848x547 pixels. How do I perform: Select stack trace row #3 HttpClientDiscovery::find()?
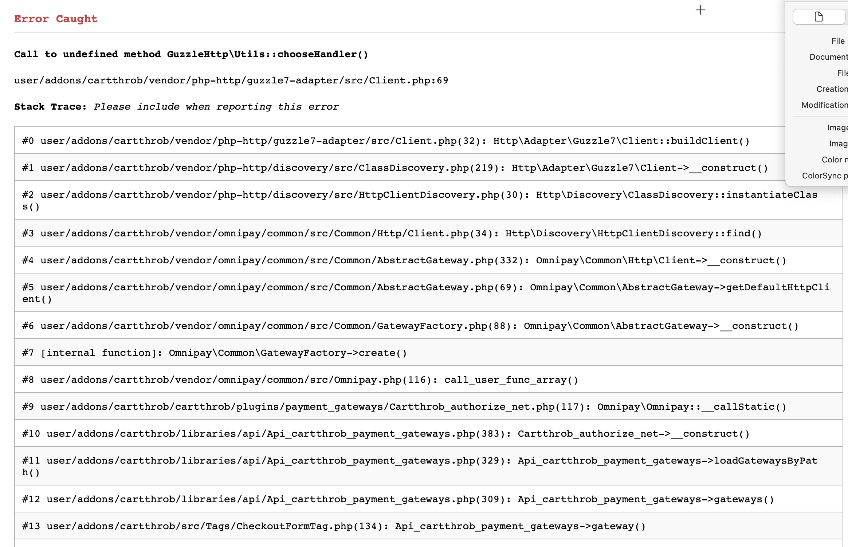[x=392, y=233]
